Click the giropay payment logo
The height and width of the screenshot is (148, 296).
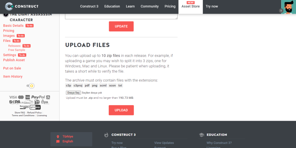[x=35, y=107]
